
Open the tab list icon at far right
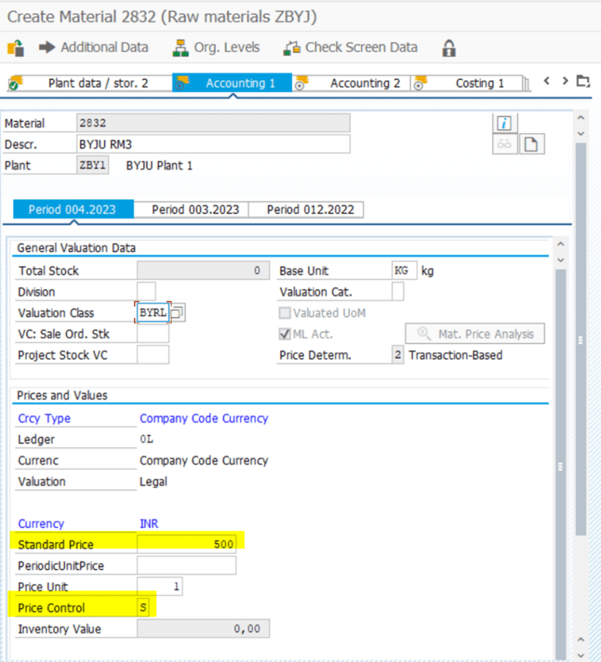584,81
